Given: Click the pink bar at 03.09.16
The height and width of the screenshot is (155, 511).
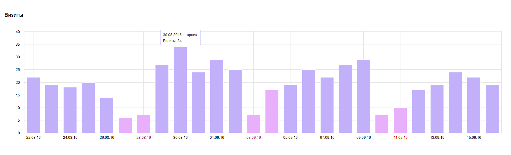Looking at the screenshot, I should 253,124.
